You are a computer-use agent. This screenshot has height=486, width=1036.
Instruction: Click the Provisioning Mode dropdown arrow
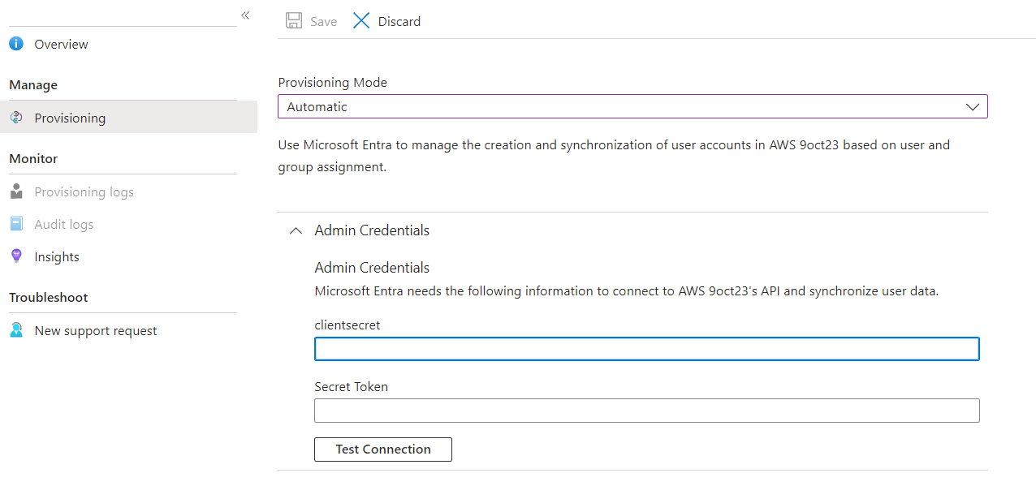click(972, 106)
